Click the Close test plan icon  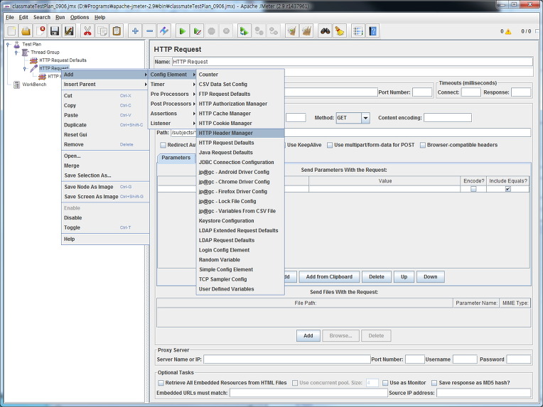click(x=41, y=31)
